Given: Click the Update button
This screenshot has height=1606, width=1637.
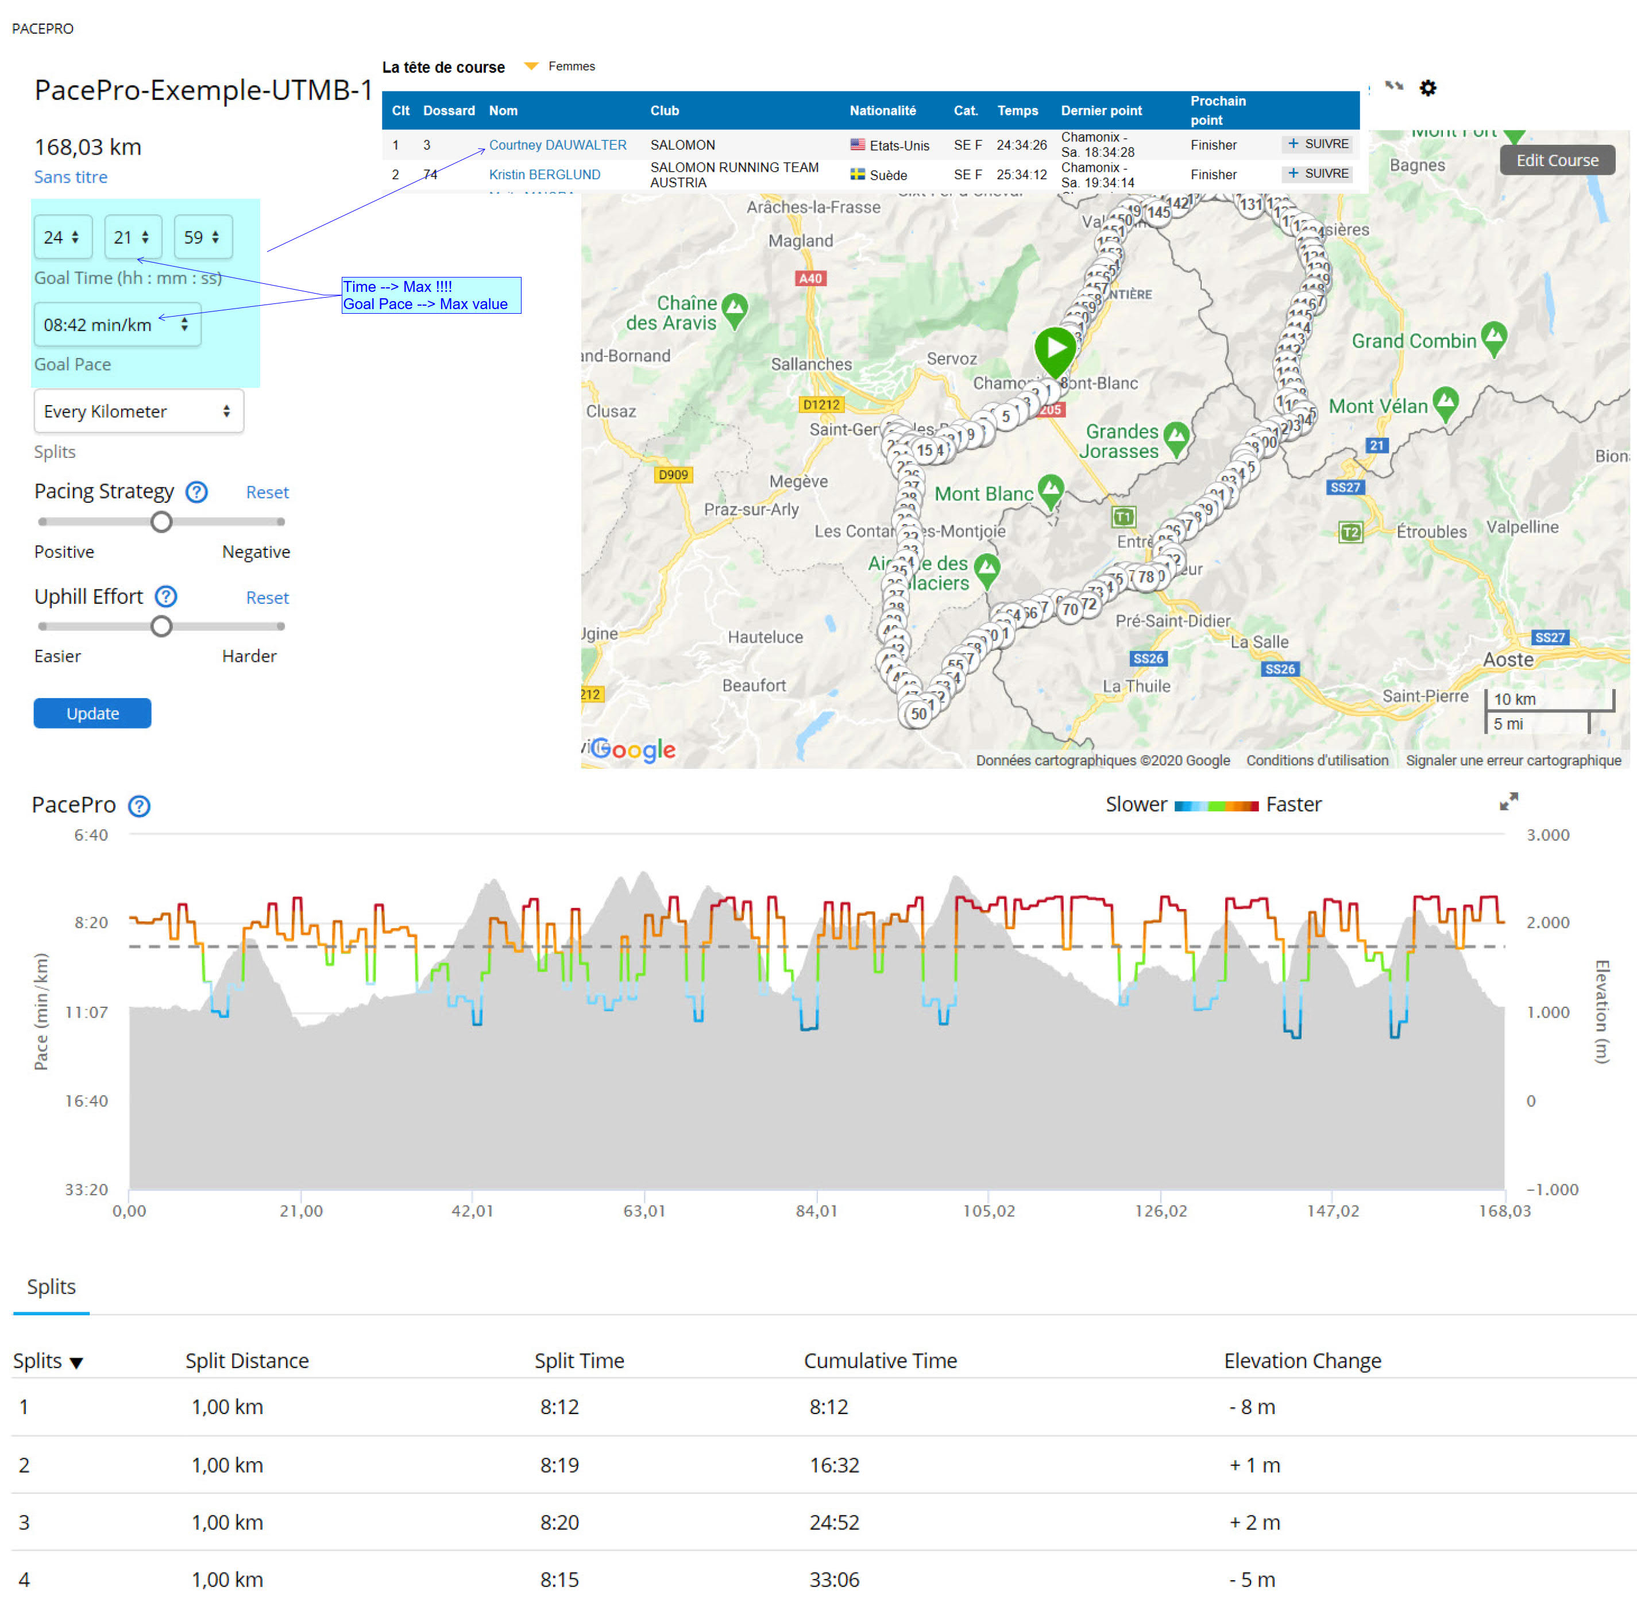Looking at the screenshot, I should pyautogui.click(x=93, y=714).
